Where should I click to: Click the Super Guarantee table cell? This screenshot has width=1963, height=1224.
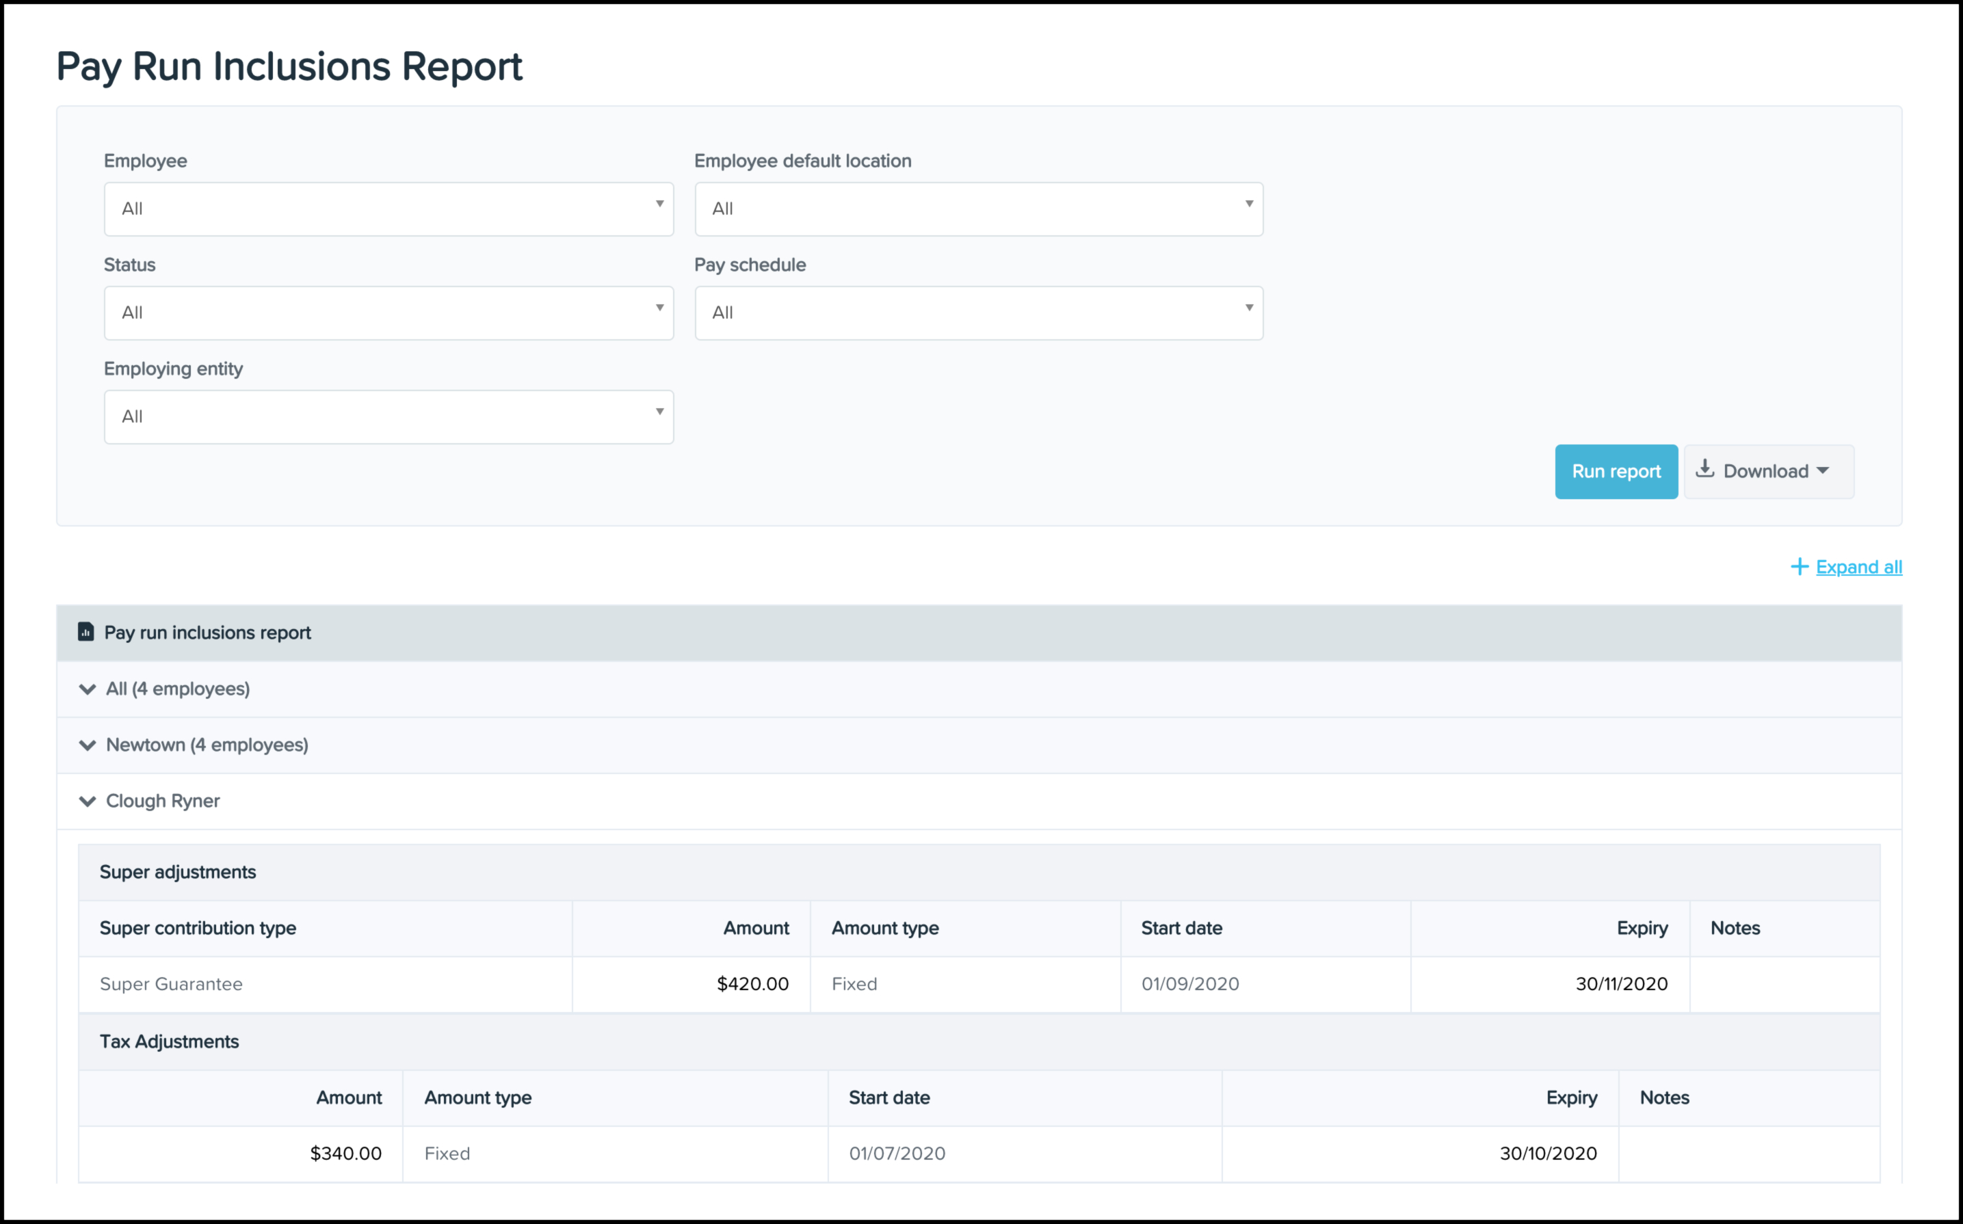coord(172,983)
